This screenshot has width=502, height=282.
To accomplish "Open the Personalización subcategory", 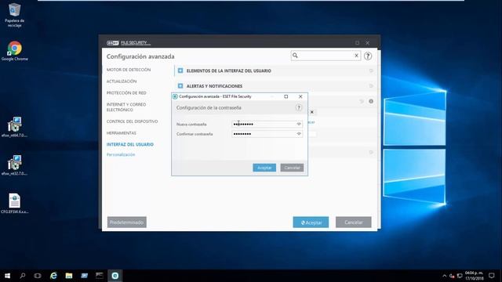I will [121, 155].
